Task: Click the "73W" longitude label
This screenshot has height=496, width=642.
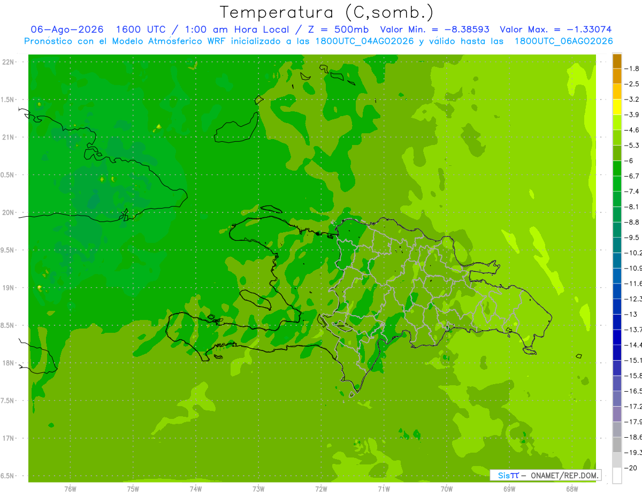Action: 258,489
